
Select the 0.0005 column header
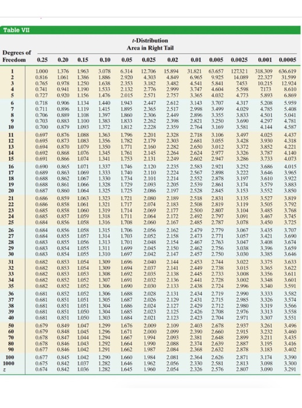(287, 60)
